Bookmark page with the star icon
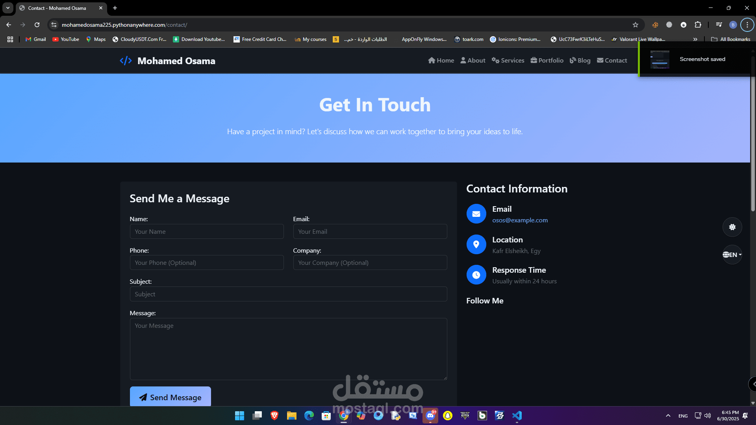 point(635,25)
